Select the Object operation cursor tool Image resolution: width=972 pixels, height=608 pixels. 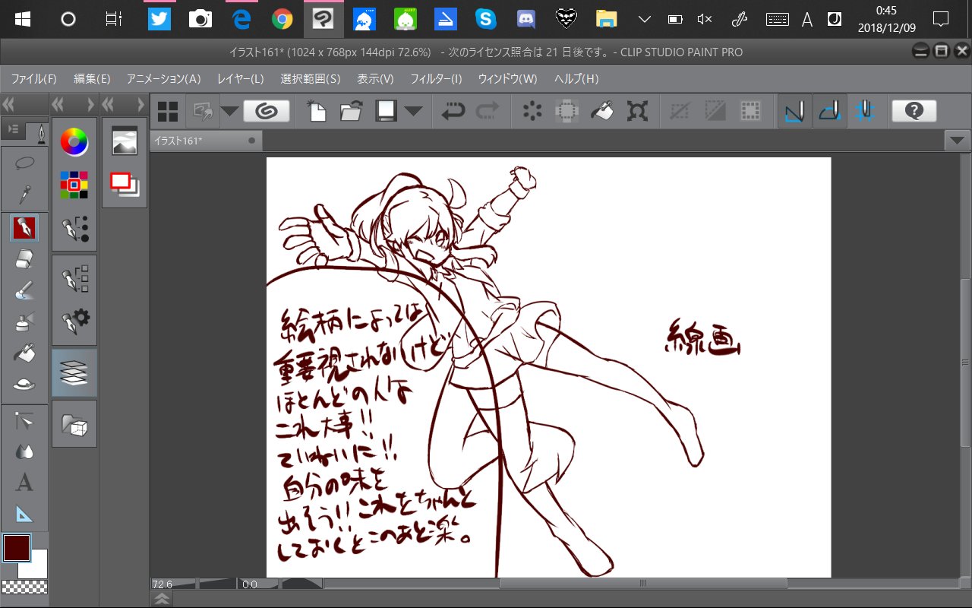pyautogui.click(x=24, y=420)
